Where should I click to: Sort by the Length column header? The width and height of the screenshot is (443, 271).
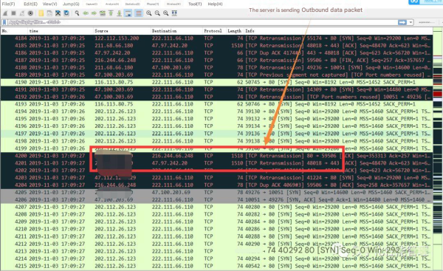pos(235,31)
